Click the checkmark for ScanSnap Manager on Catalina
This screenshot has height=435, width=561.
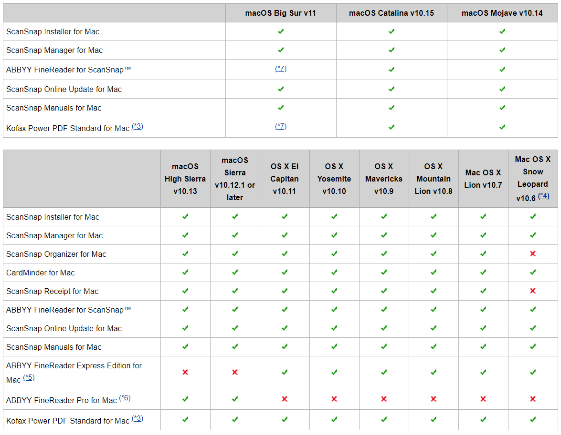click(392, 50)
